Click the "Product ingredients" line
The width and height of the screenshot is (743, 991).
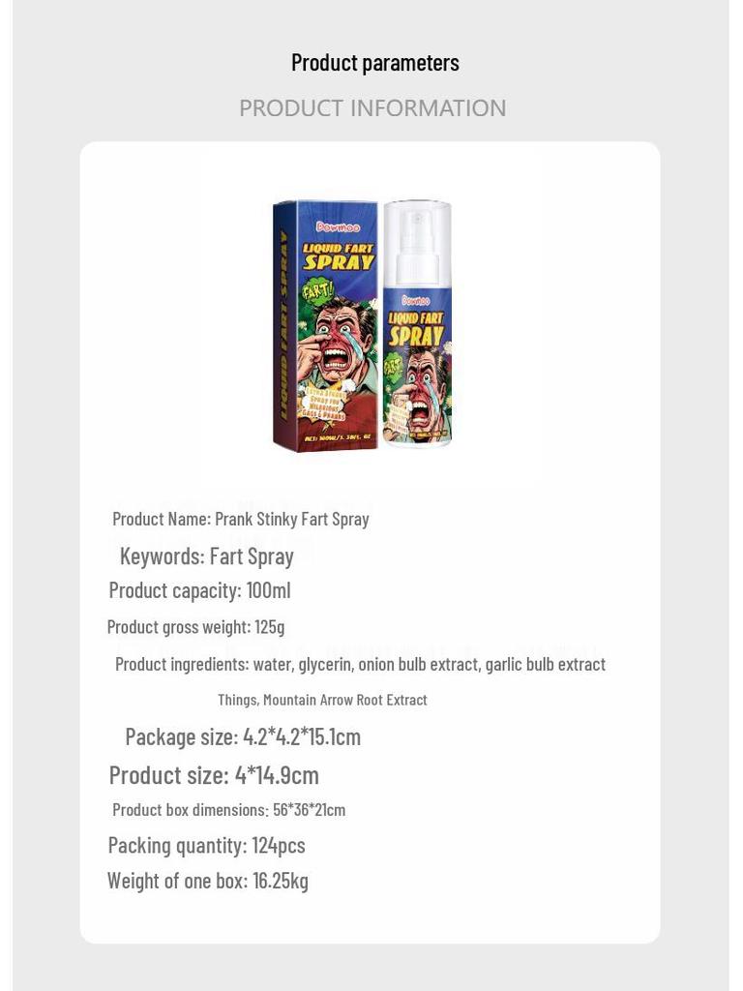coord(360,664)
